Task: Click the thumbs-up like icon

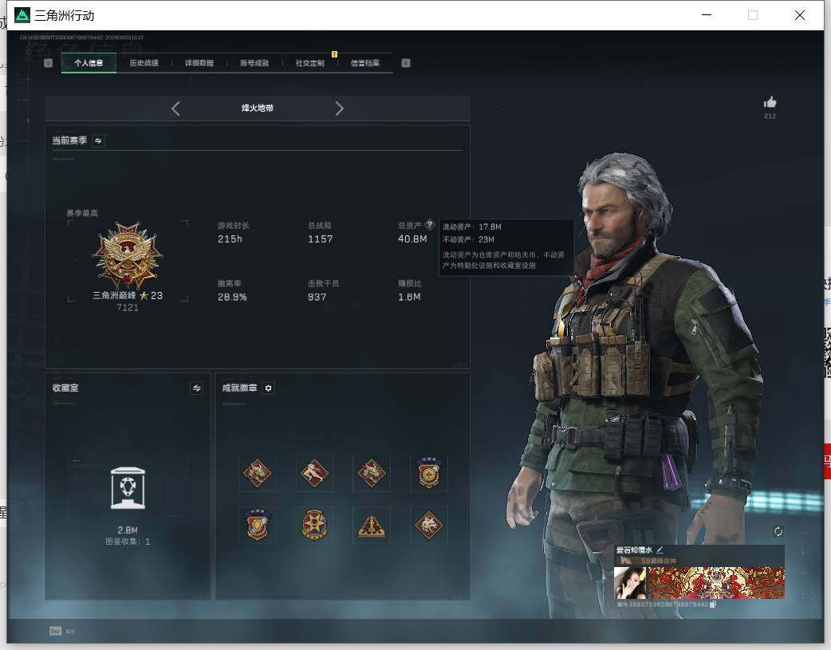Action: [770, 102]
